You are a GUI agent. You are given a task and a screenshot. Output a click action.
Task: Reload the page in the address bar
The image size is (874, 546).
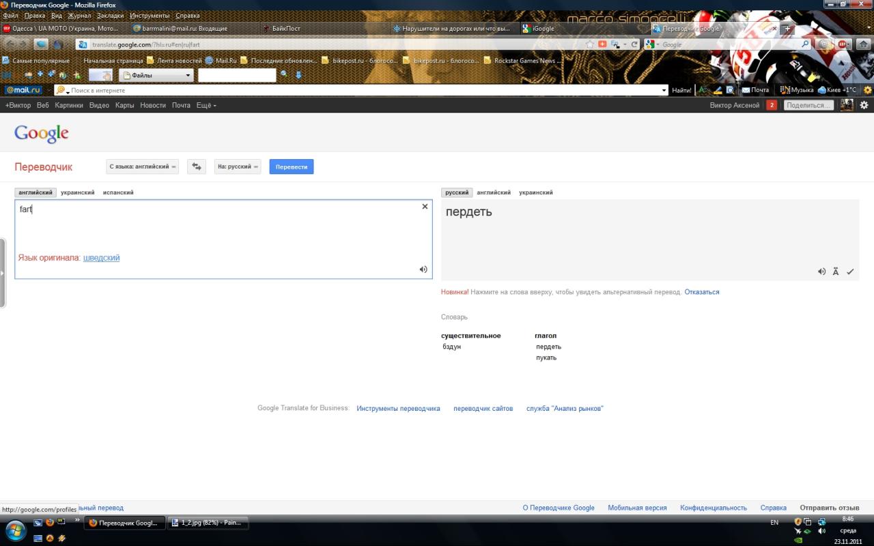634,44
